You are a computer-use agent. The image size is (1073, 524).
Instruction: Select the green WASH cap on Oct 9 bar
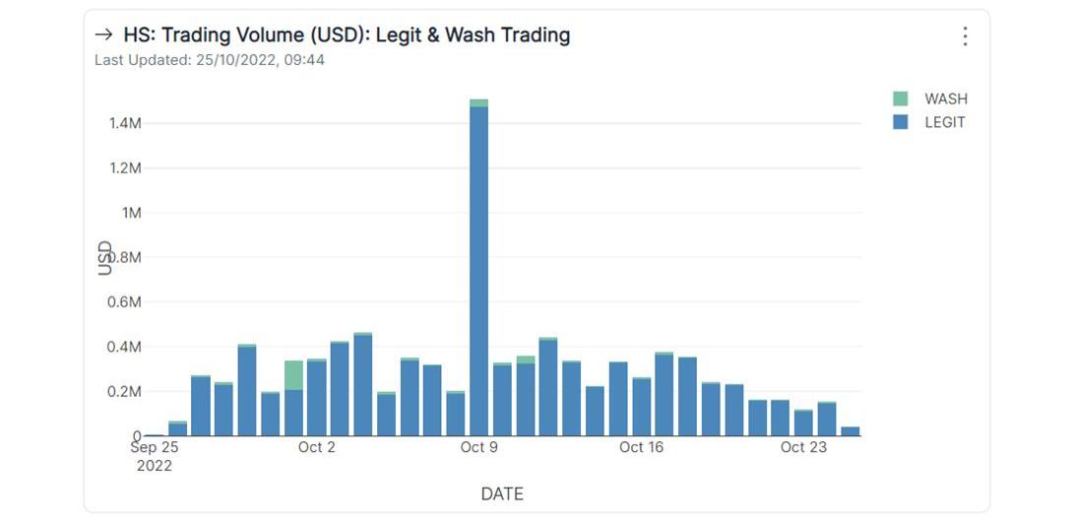pos(479,102)
